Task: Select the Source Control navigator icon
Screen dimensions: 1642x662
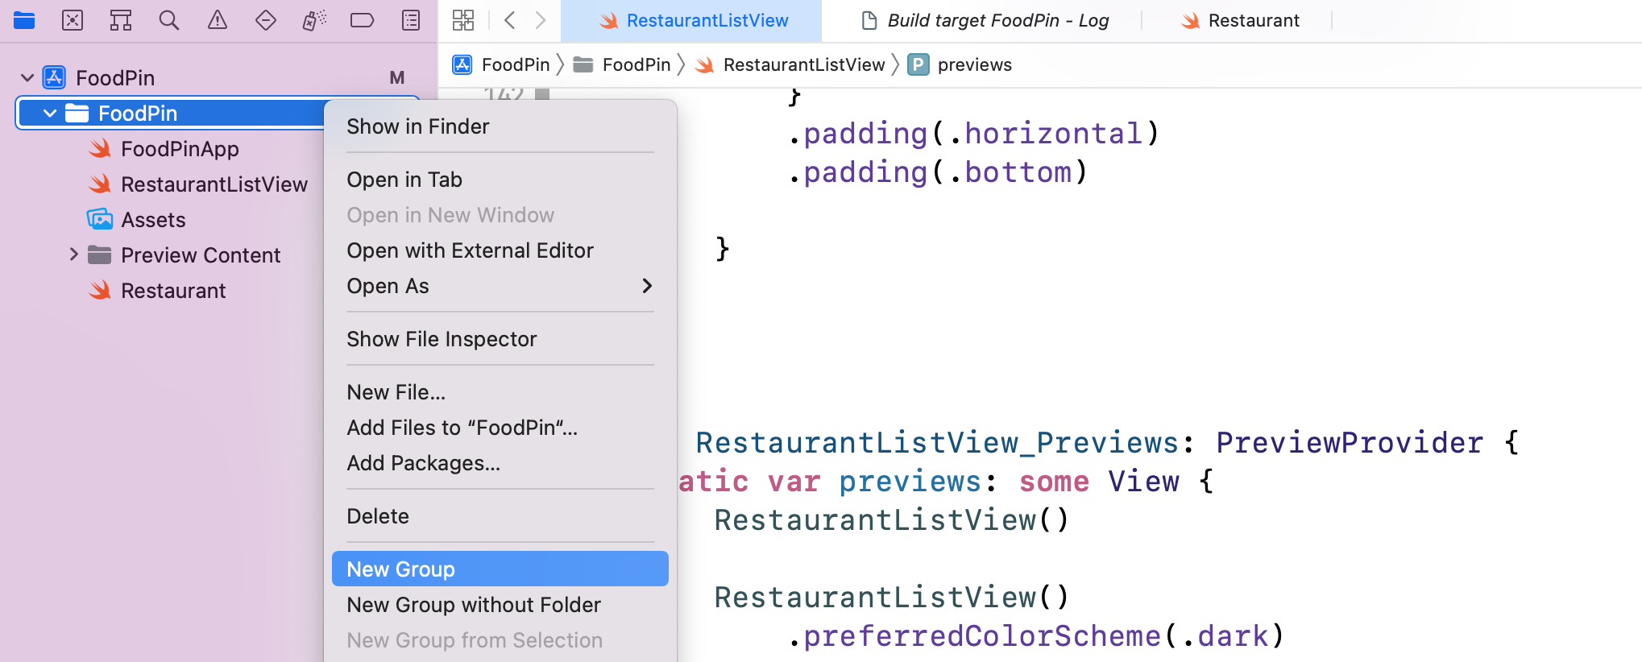Action: [73, 20]
